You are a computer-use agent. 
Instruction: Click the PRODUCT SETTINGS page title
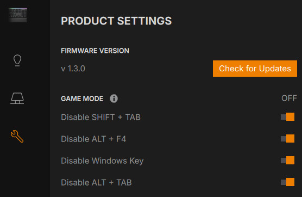coord(116,21)
